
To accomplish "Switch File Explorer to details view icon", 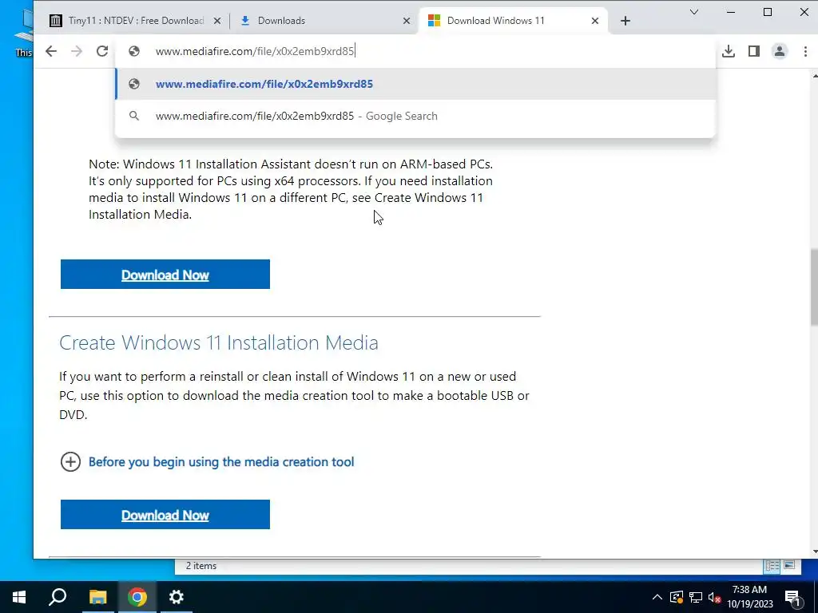I will click(772, 566).
